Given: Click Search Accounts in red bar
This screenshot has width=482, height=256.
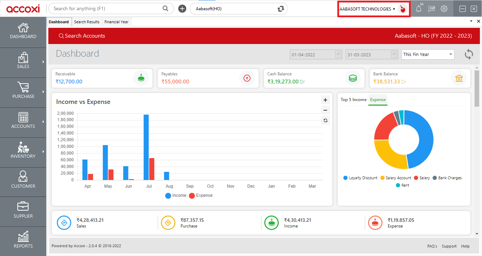Looking at the screenshot, I should click(82, 36).
